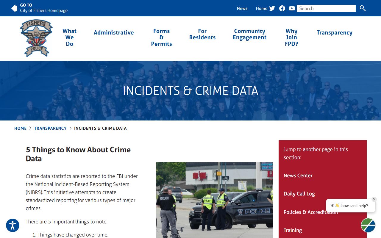This screenshot has height=238, width=381.
Task: Open the Forms & Permits menu
Action: tap(161, 37)
